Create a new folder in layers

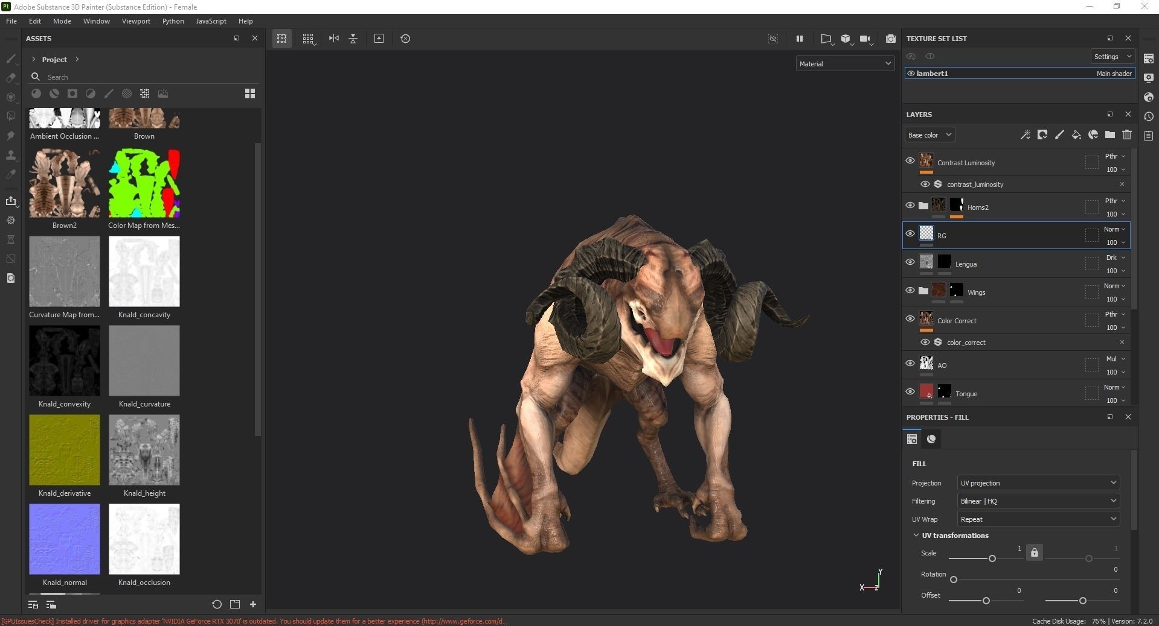[x=1110, y=135]
